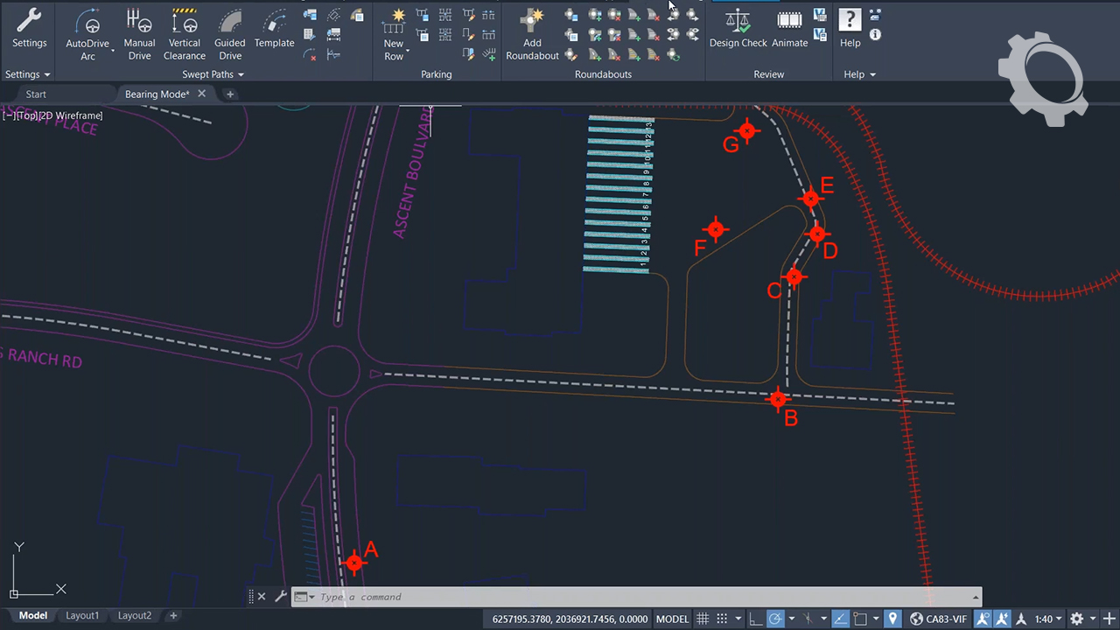Toggle the drawing grid display in status bar
1120x630 pixels.
pyautogui.click(x=702, y=619)
